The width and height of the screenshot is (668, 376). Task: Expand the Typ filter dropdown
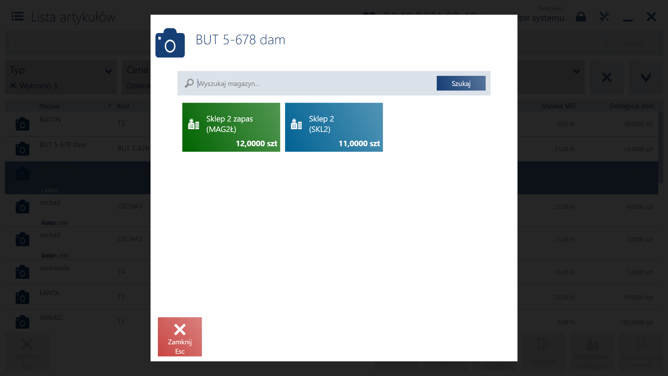click(x=109, y=71)
